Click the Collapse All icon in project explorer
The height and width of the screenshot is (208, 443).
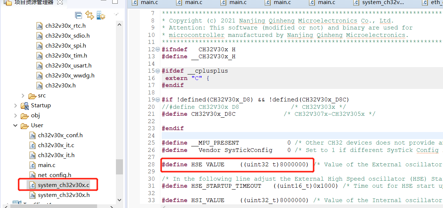(x=78, y=15)
